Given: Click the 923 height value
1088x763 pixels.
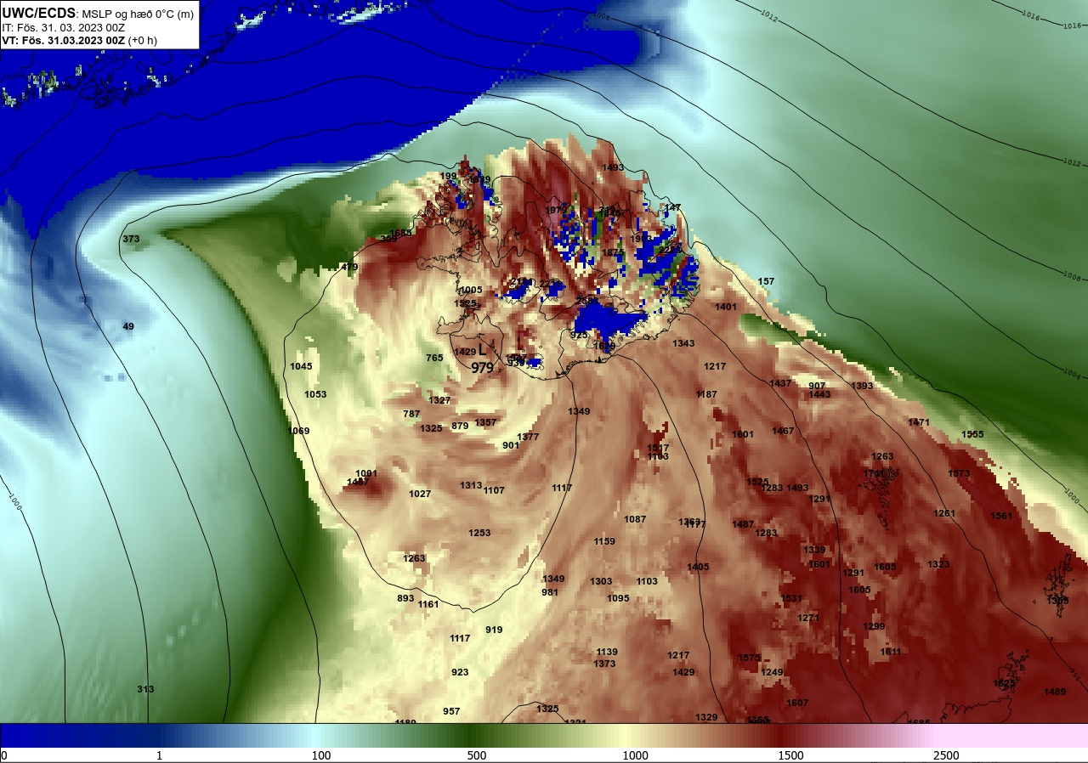Looking at the screenshot, I should coord(460,672).
